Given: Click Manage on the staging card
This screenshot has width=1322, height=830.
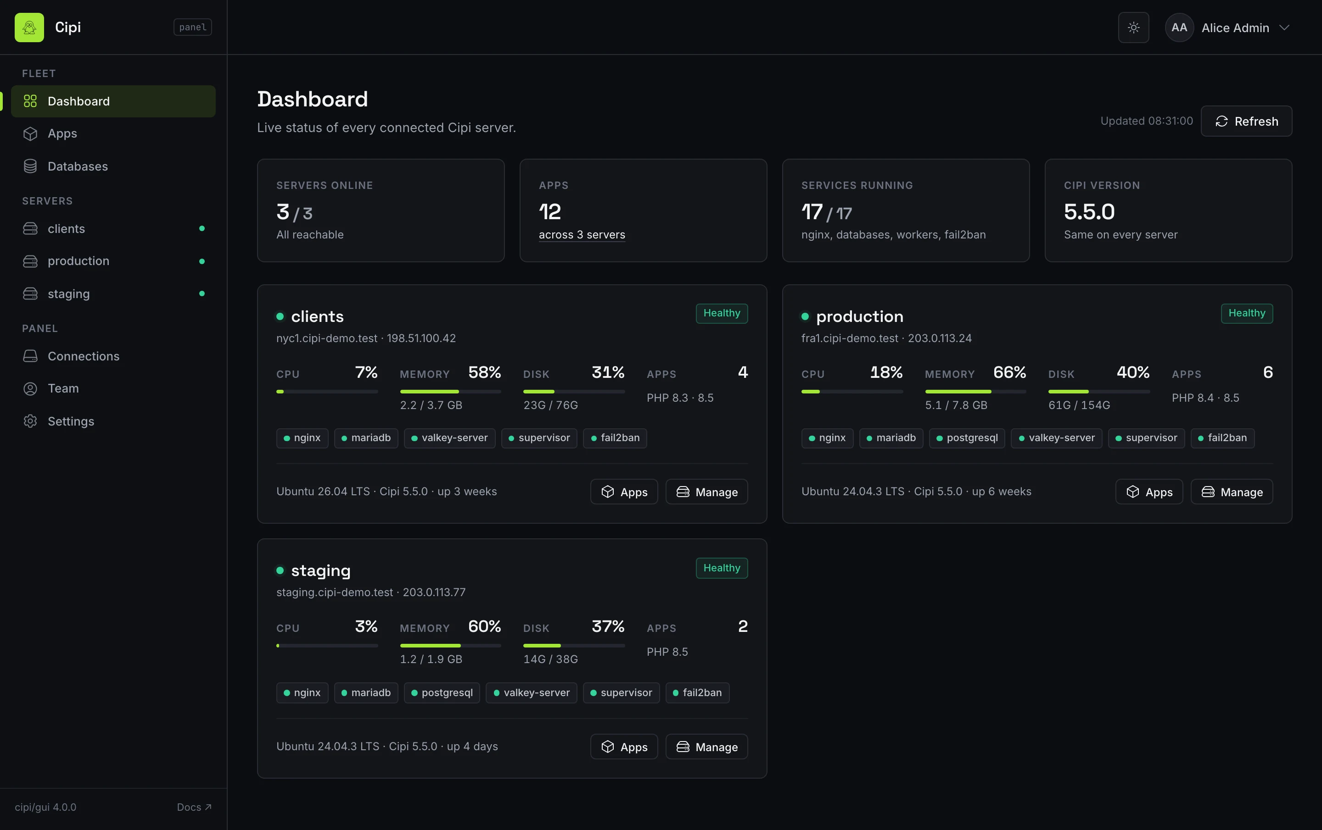Looking at the screenshot, I should coord(706,747).
